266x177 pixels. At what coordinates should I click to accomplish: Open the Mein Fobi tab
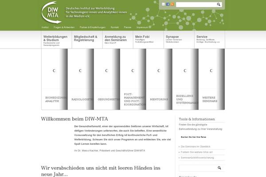pos(149,40)
